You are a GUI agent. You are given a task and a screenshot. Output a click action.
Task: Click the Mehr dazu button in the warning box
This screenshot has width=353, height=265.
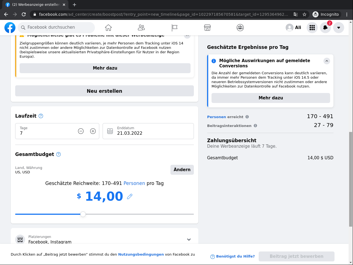click(105, 68)
